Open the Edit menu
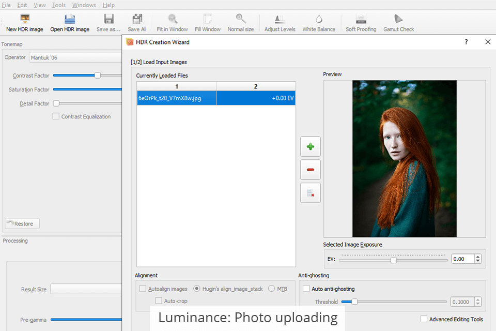This screenshot has width=496, height=331. click(x=22, y=5)
